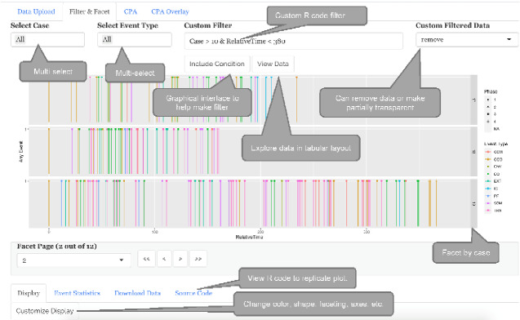520x320 pixels.
Task: Open the Event Statistics tab
Action: pyautogui.click(x=77, y=293)
